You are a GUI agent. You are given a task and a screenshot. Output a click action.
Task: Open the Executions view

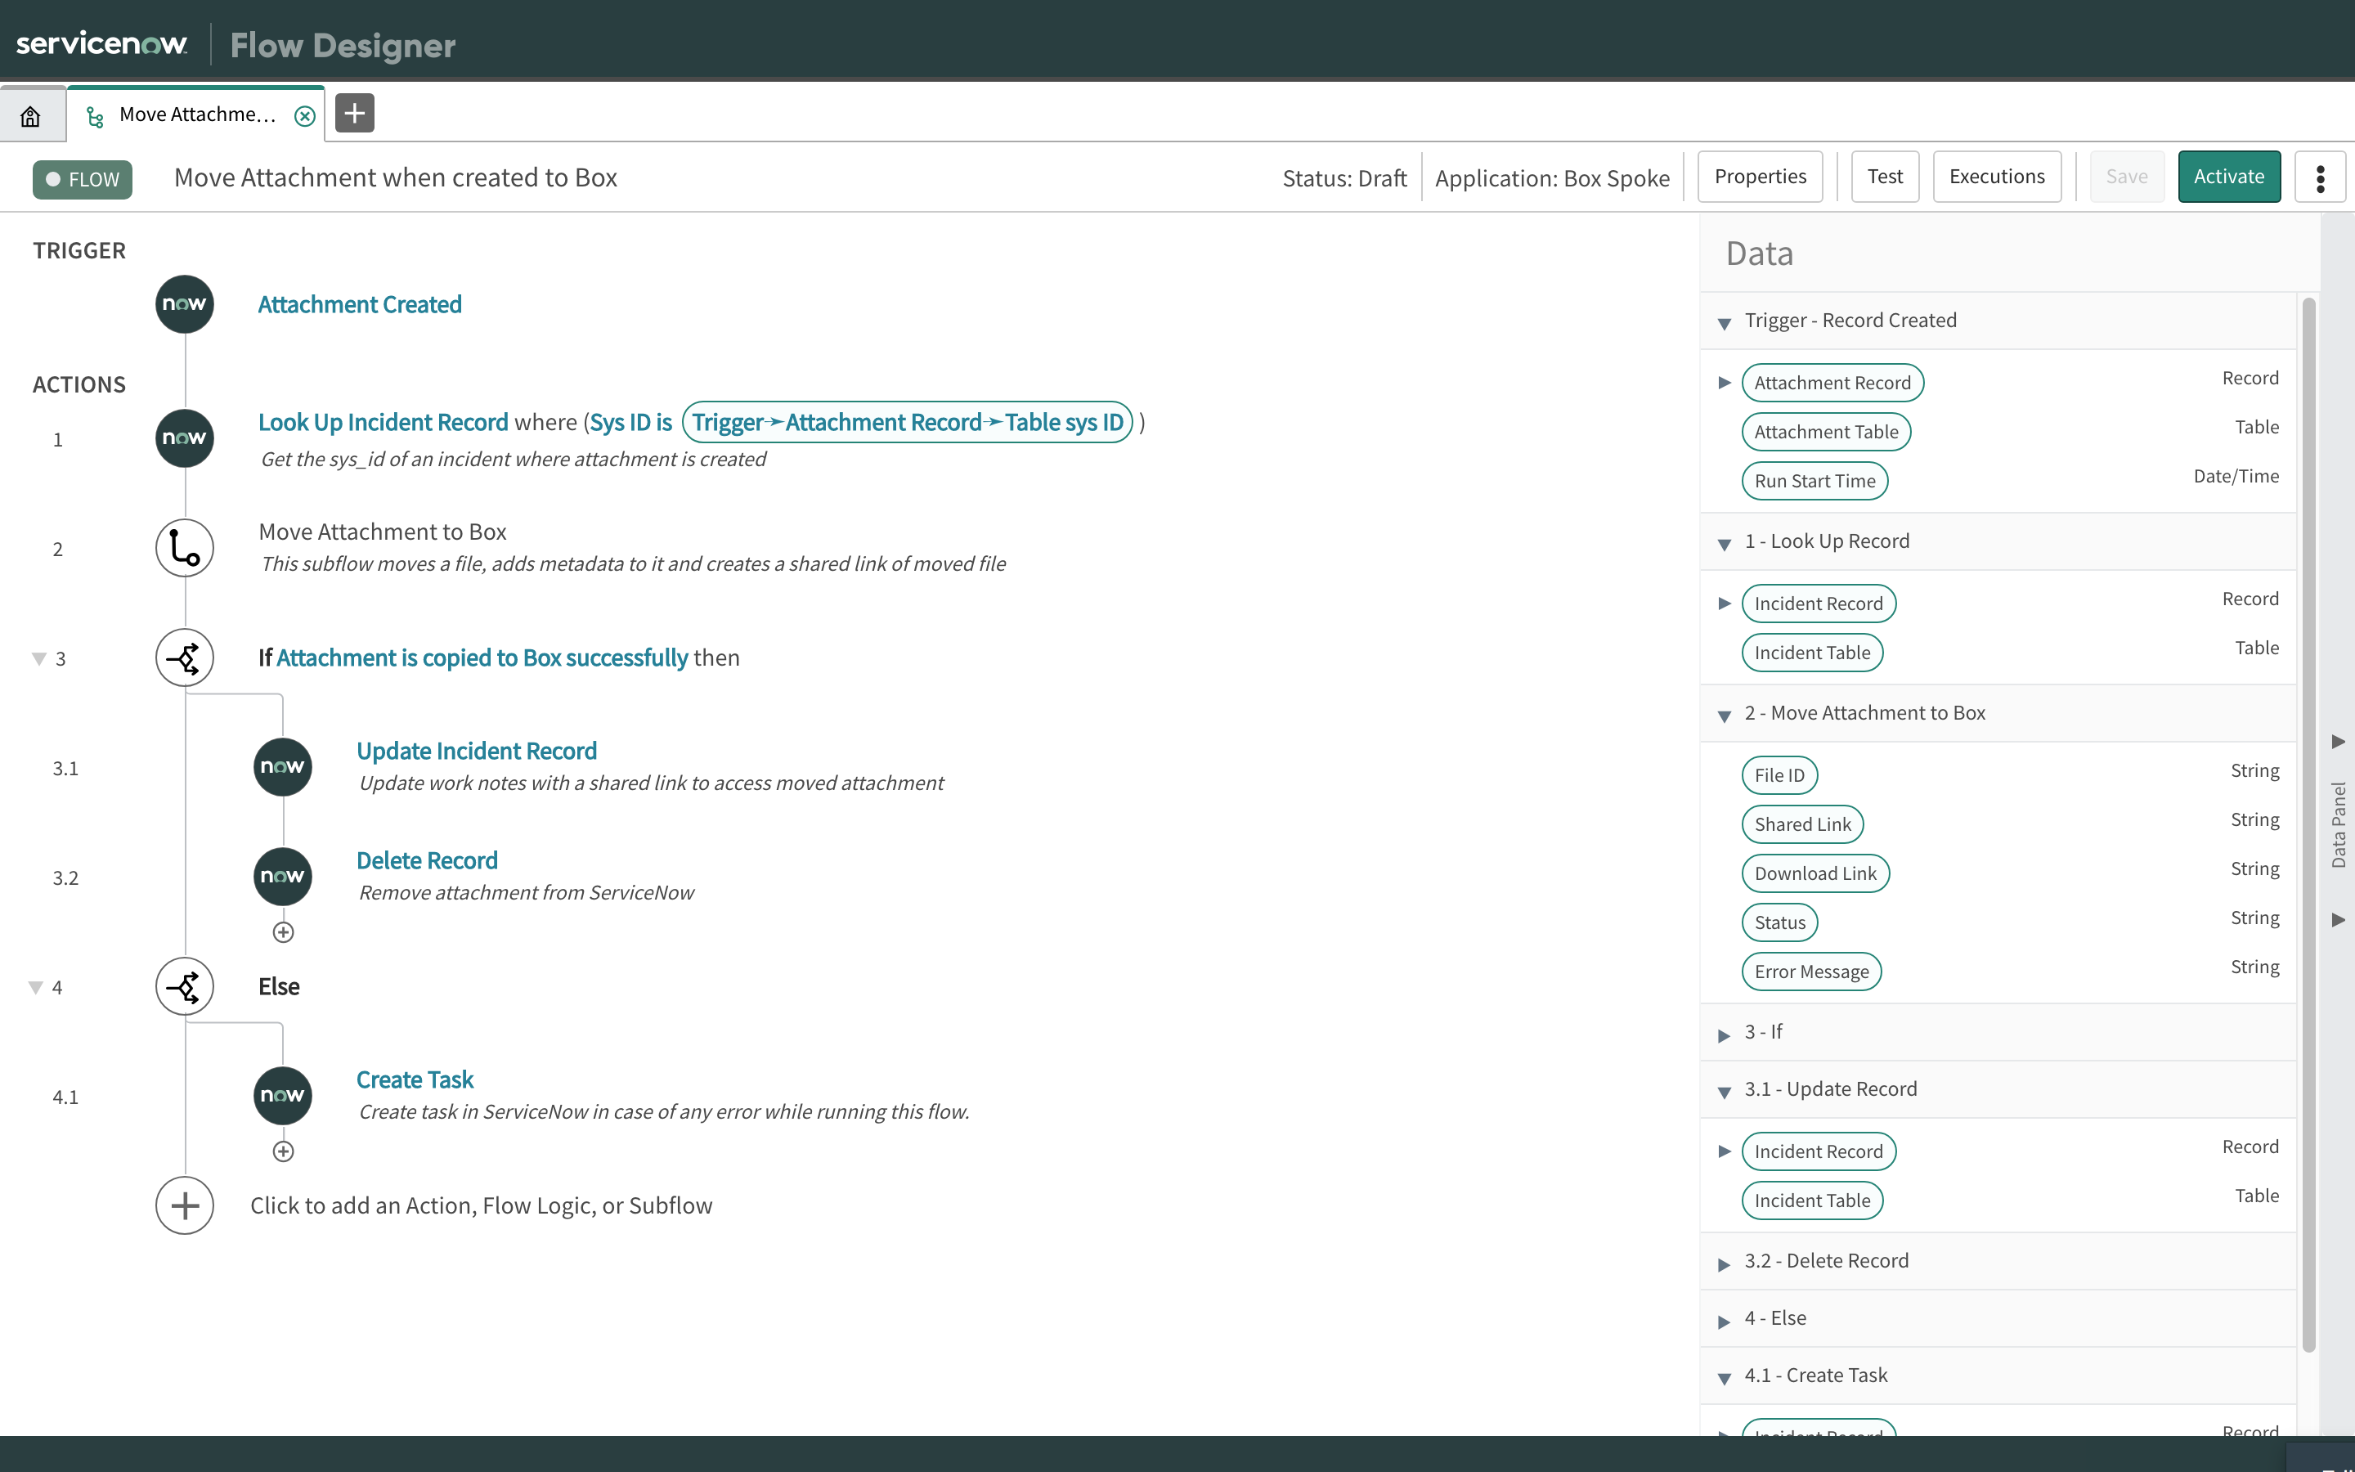1996,177
